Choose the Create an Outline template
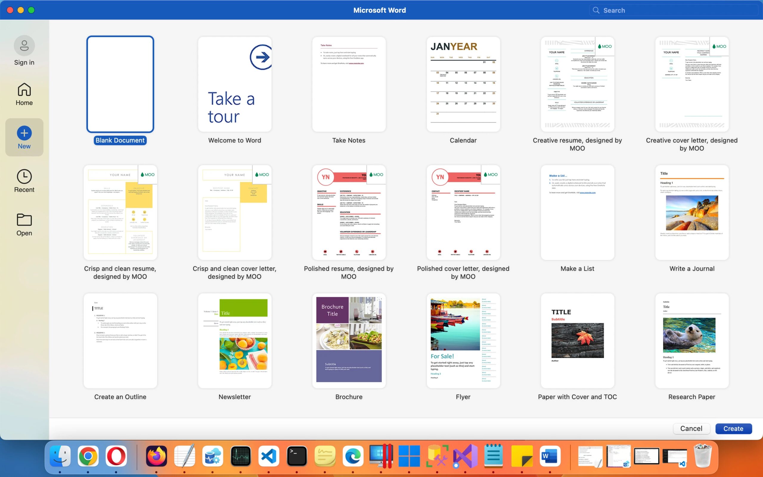This screenshot has width=763, height=477. (120, 341)
